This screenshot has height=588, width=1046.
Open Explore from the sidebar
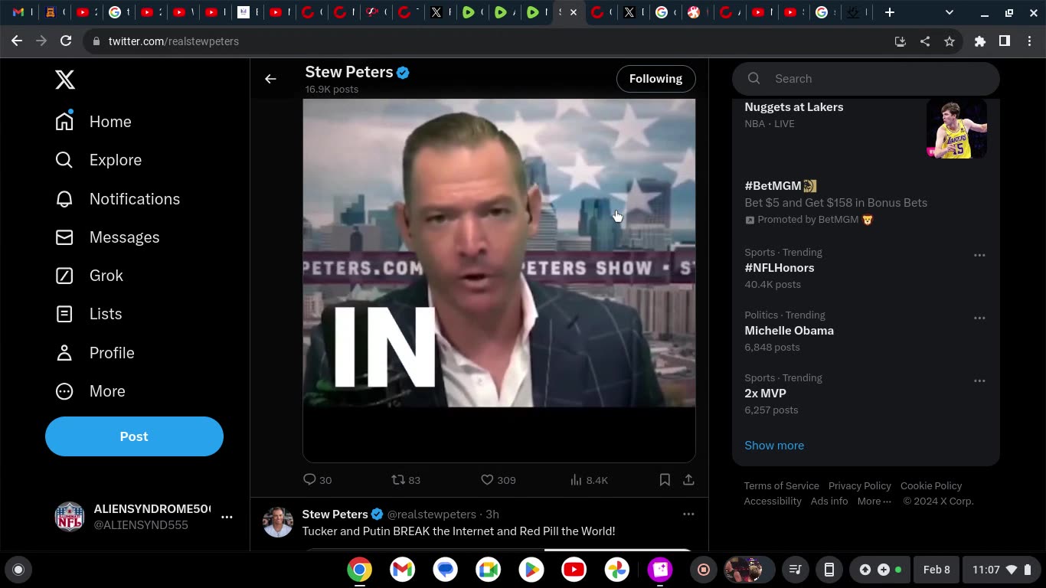pos(99,160)
